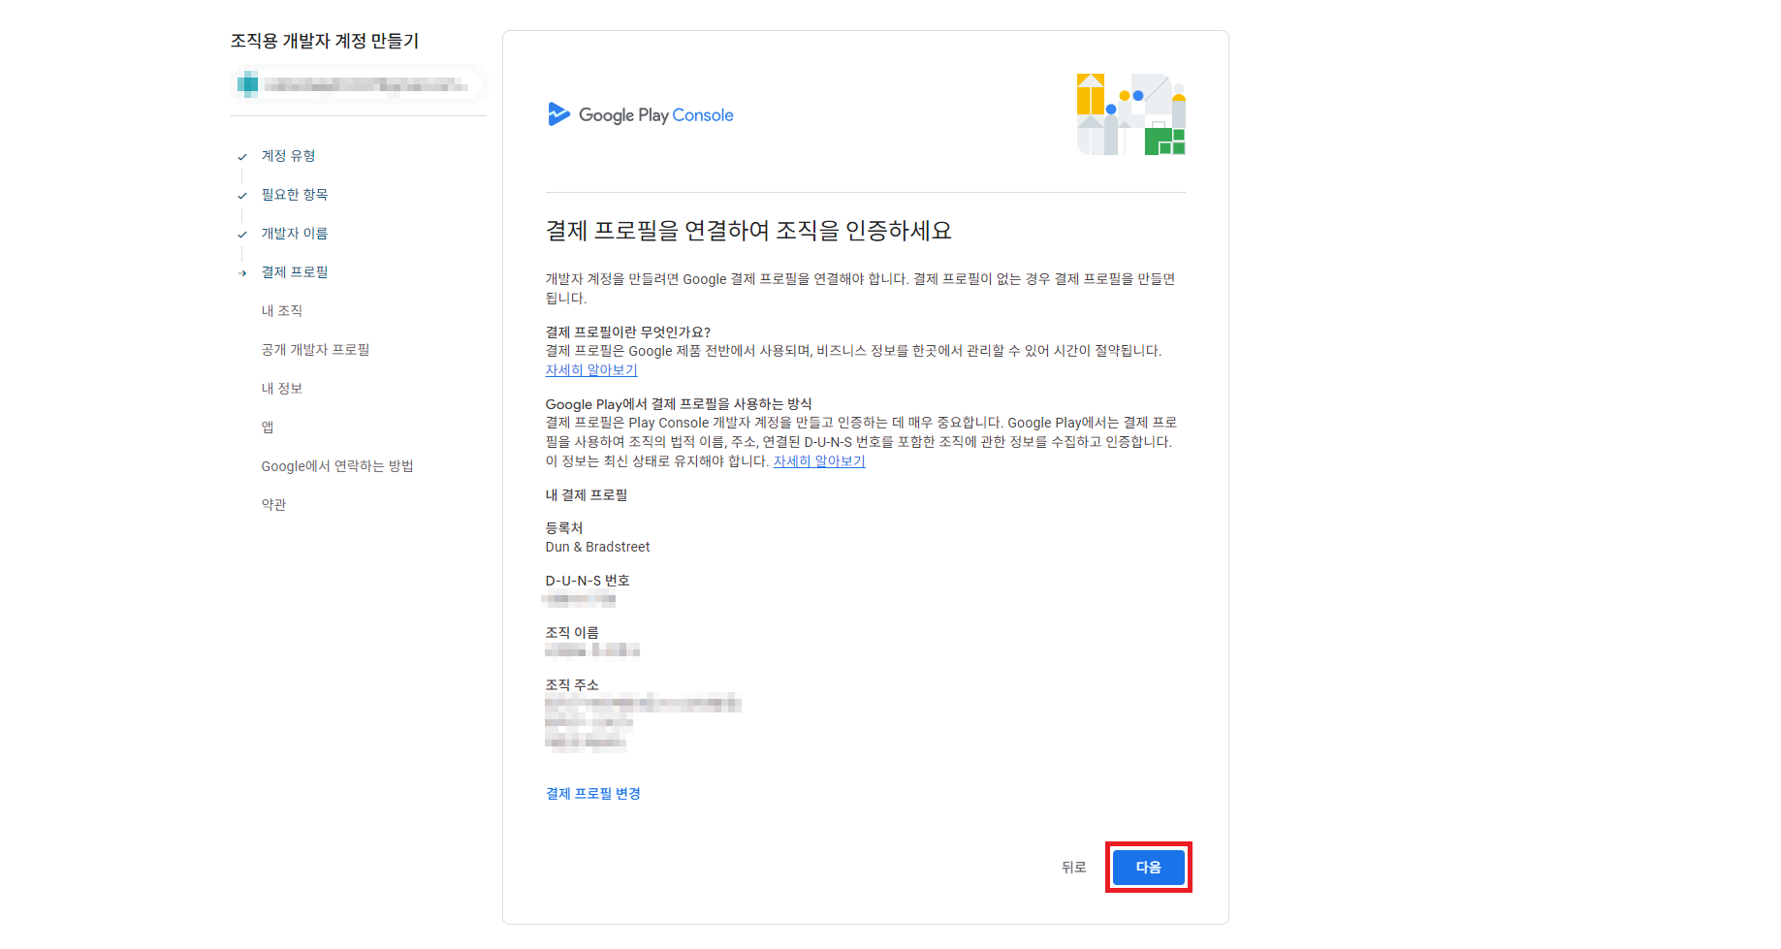Click the 조직 이름 label
Viewport: 1781px width, 949px height.
572,633
